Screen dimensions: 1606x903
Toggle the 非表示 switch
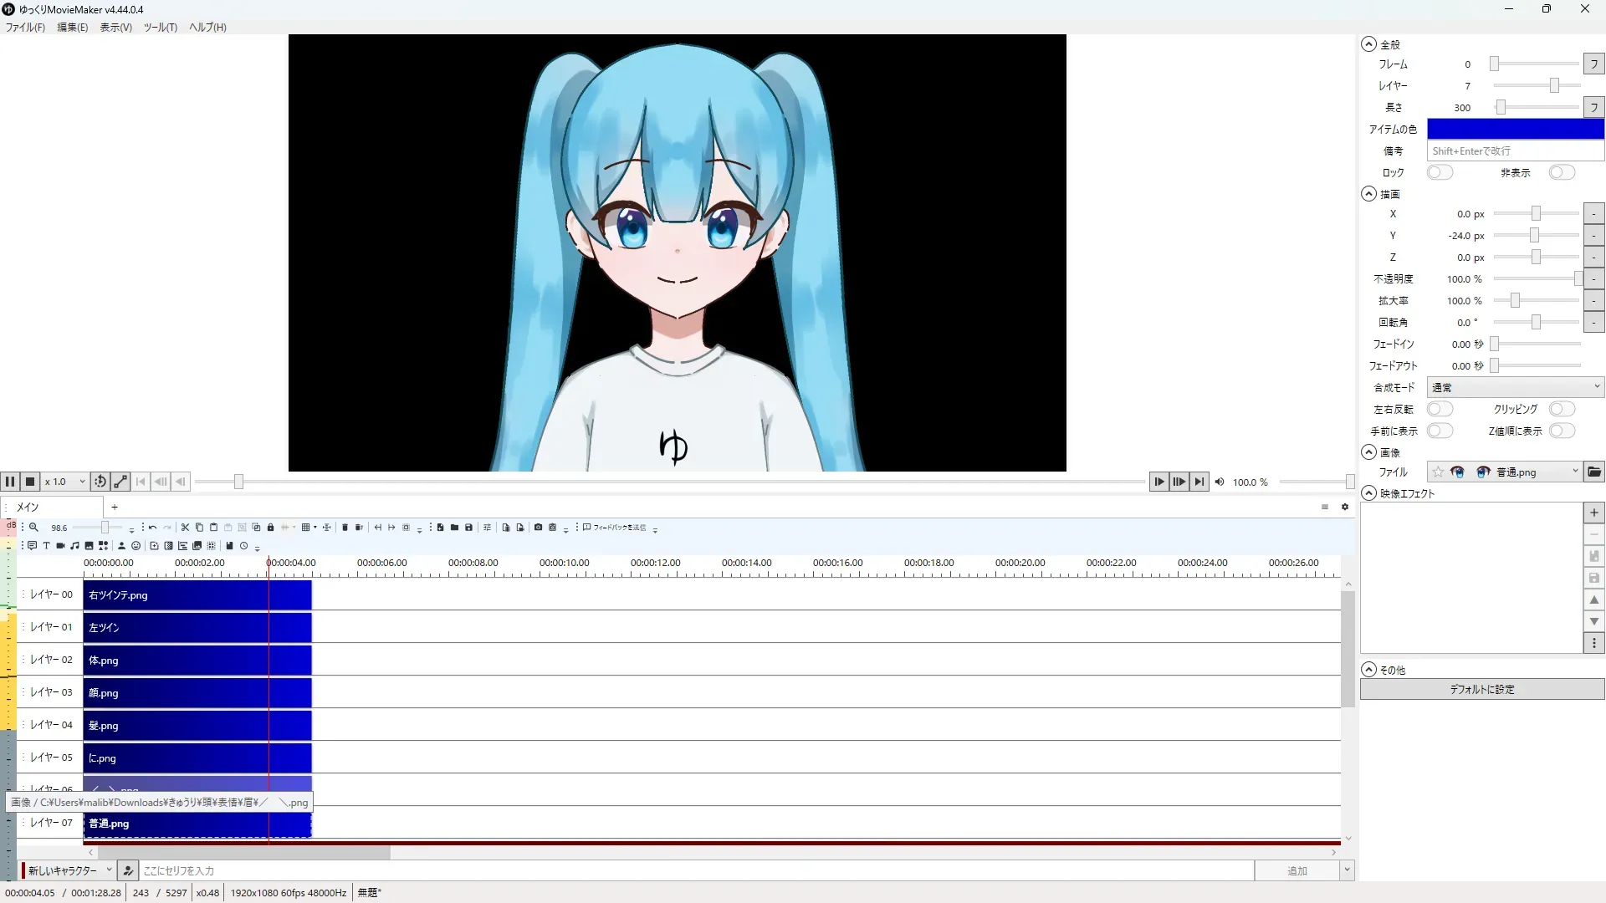pos(1561,173)
